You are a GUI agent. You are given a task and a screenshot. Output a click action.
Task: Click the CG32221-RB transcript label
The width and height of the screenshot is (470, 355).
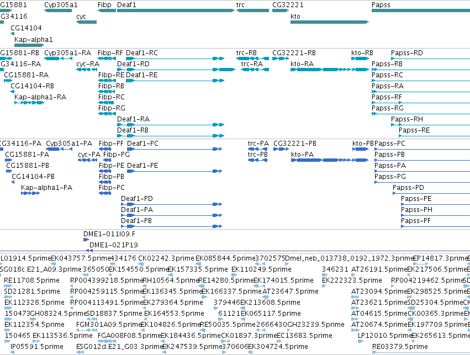click(x=294, y=53)
